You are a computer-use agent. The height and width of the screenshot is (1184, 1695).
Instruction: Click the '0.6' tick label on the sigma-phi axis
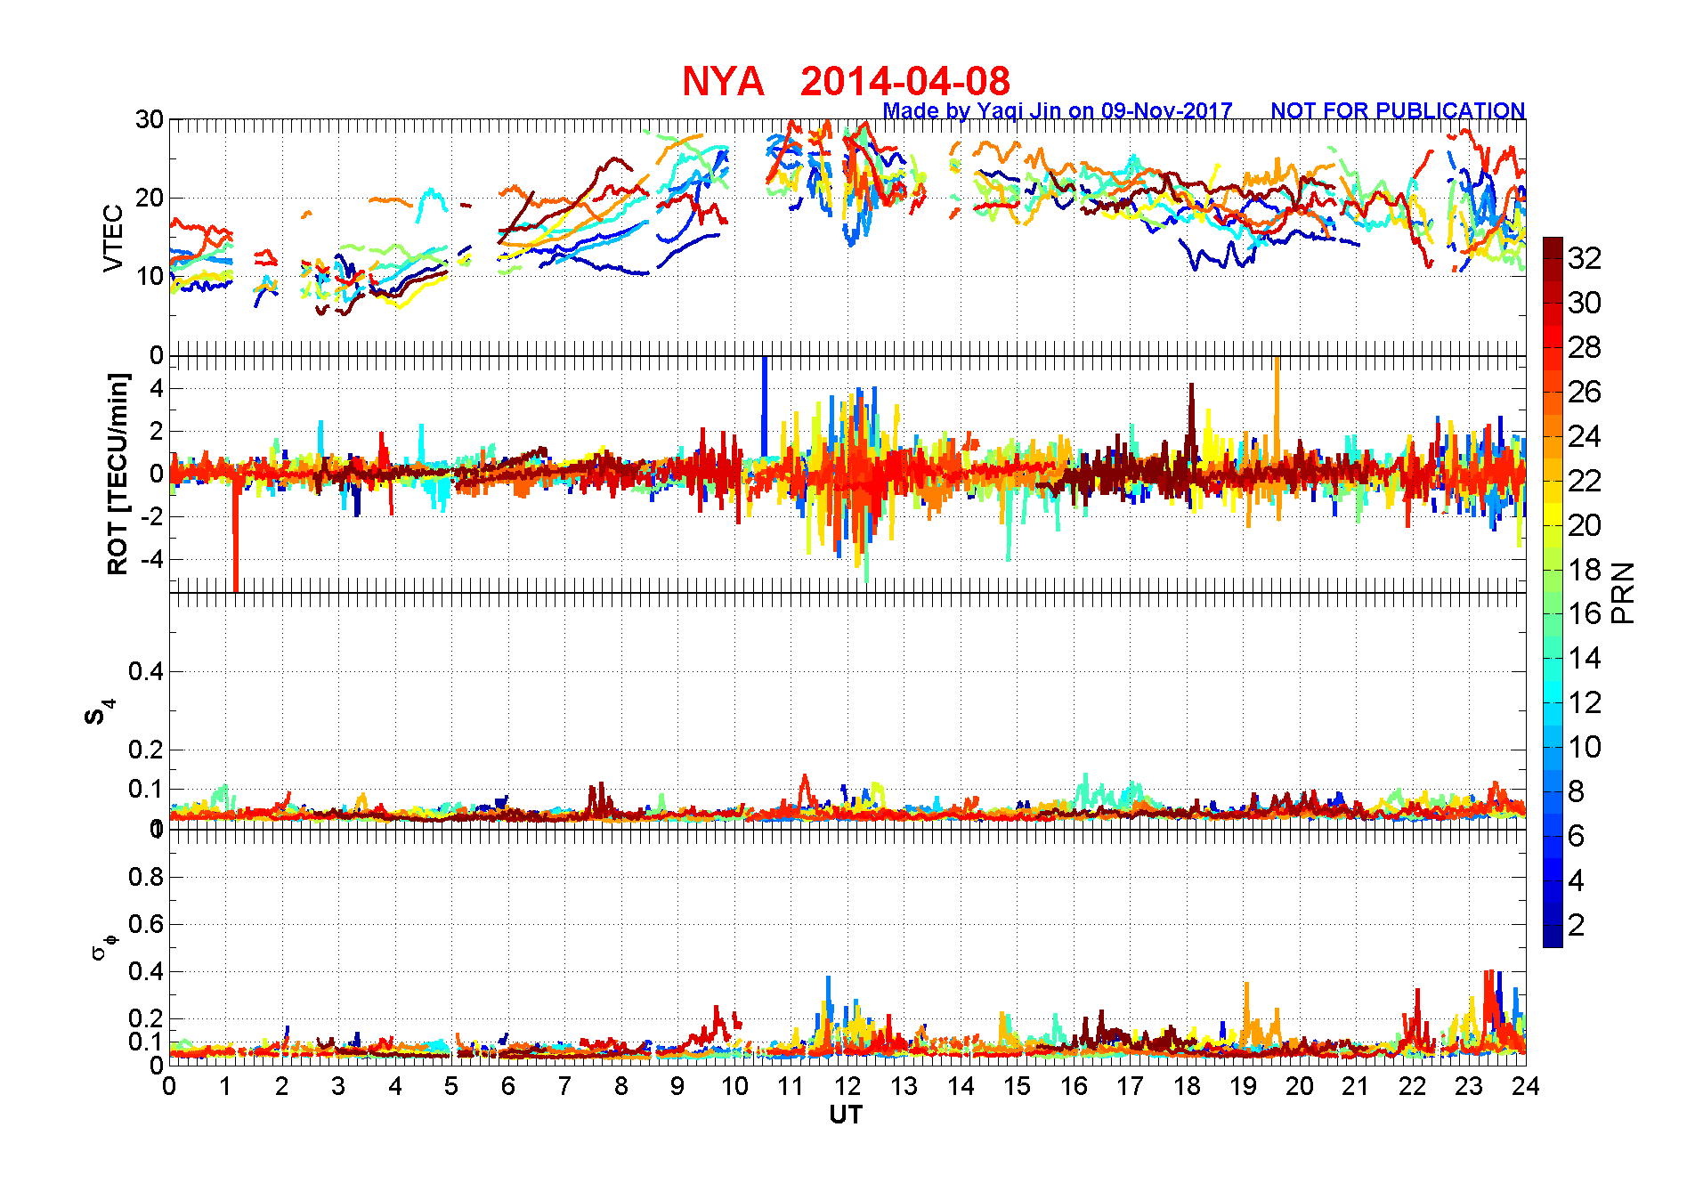(147, 924)
